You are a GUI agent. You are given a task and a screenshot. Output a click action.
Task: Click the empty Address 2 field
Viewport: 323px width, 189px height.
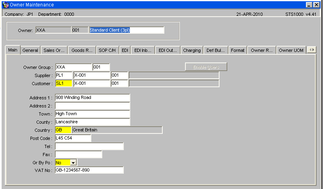(93, 106)
